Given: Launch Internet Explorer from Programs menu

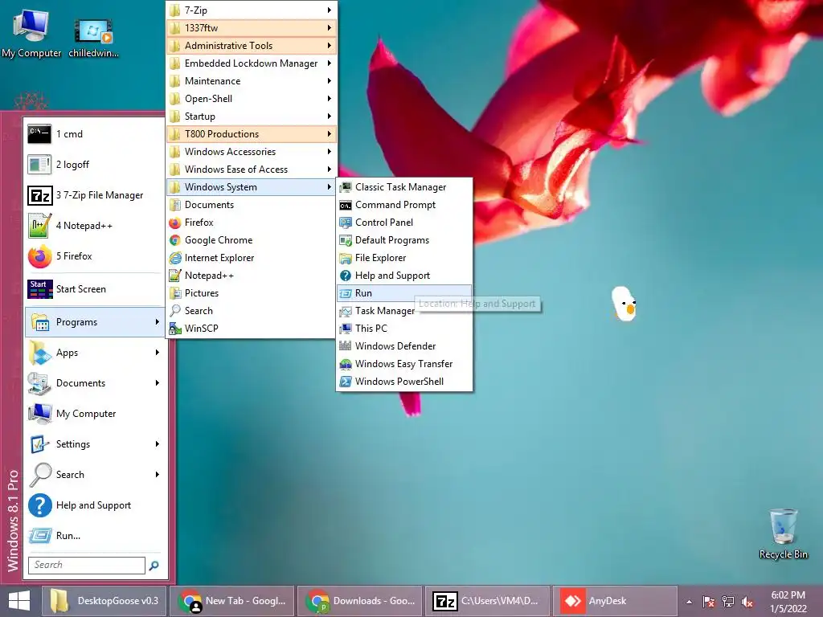Looking at the screenshot, I should pyautogui.click(x=252, y=258).
